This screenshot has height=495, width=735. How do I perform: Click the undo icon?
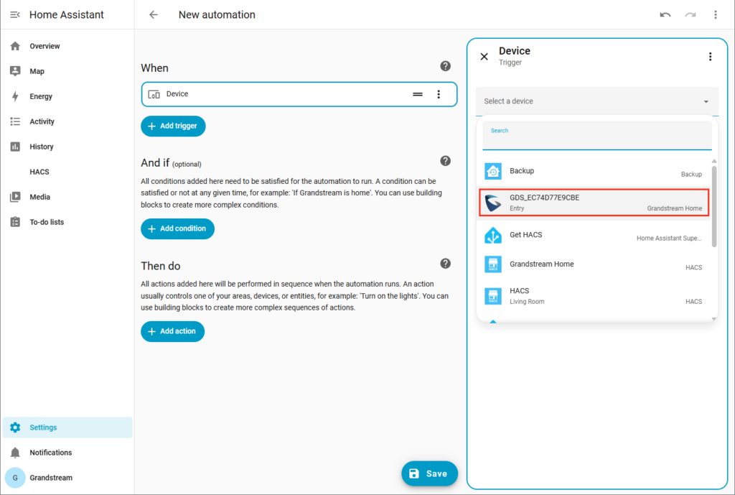[x=665, y=14]
